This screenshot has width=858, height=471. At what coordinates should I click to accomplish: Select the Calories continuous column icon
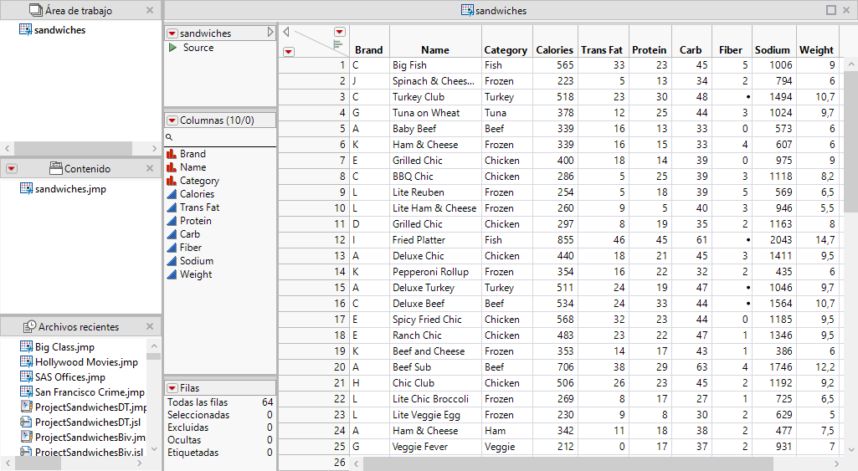172,193
